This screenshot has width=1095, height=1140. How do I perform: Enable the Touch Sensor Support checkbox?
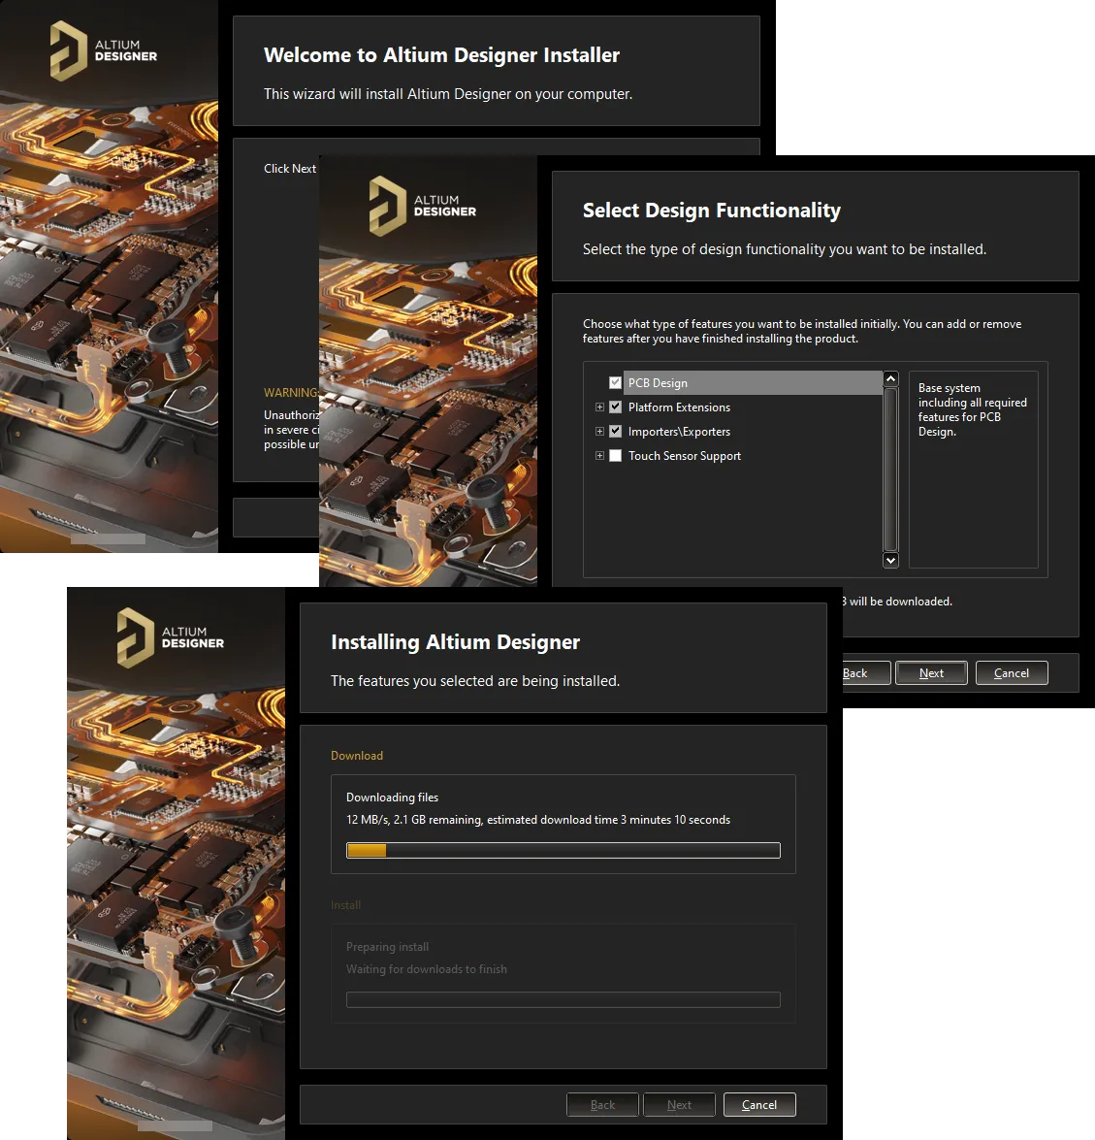616,456
